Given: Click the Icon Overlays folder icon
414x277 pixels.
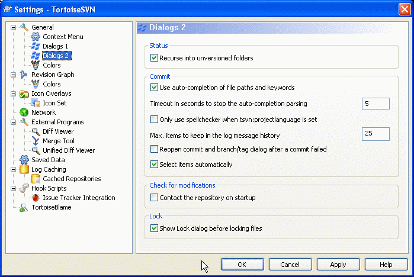Looking at the screenshot, I should point(24,94).
